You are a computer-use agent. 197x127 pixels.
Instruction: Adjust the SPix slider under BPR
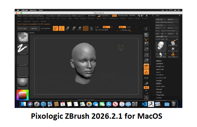[146, 39]
